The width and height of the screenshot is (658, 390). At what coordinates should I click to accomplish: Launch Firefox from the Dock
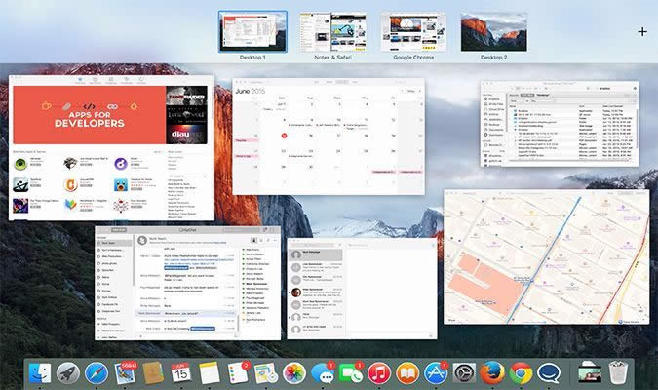492,372
